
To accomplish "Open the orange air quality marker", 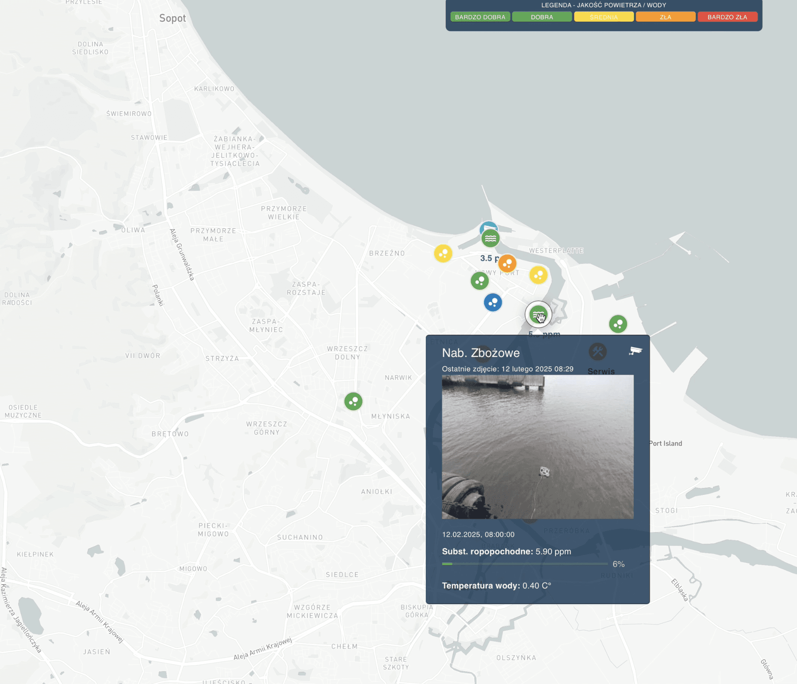I will pyautogui.click(x=507, y=263).
